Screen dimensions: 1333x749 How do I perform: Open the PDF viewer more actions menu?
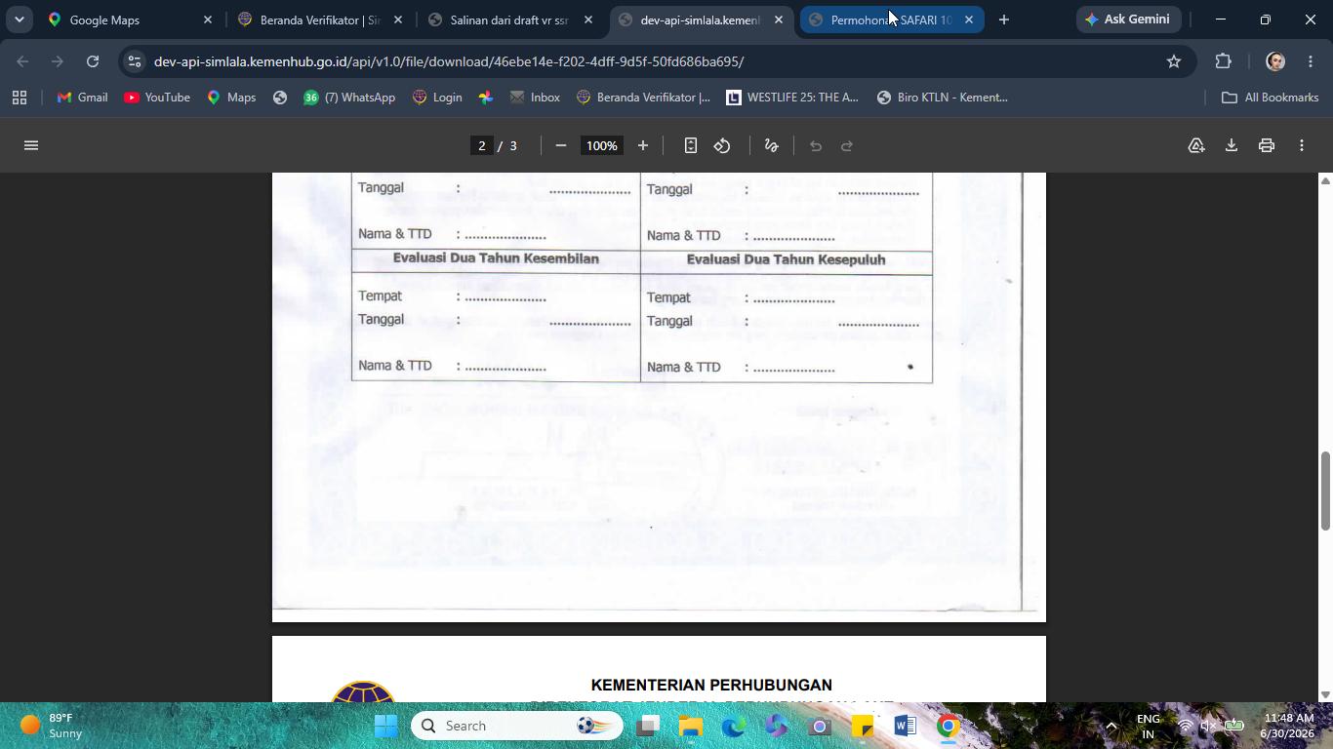[x=1302, y=145]
